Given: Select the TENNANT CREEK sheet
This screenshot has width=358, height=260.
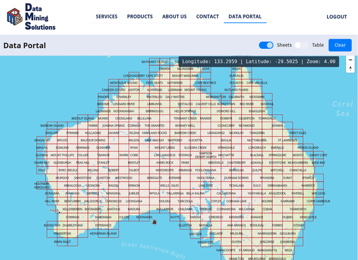Looking at the screenshot, I should point(185,118).
